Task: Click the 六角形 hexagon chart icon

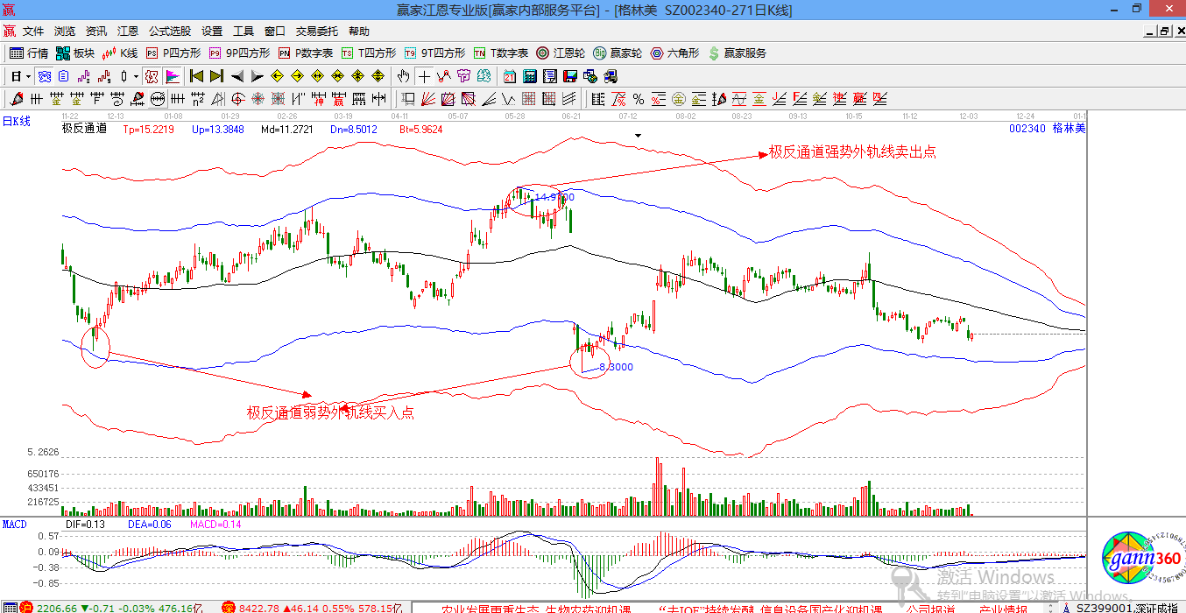Action: [x=674, y=53]
